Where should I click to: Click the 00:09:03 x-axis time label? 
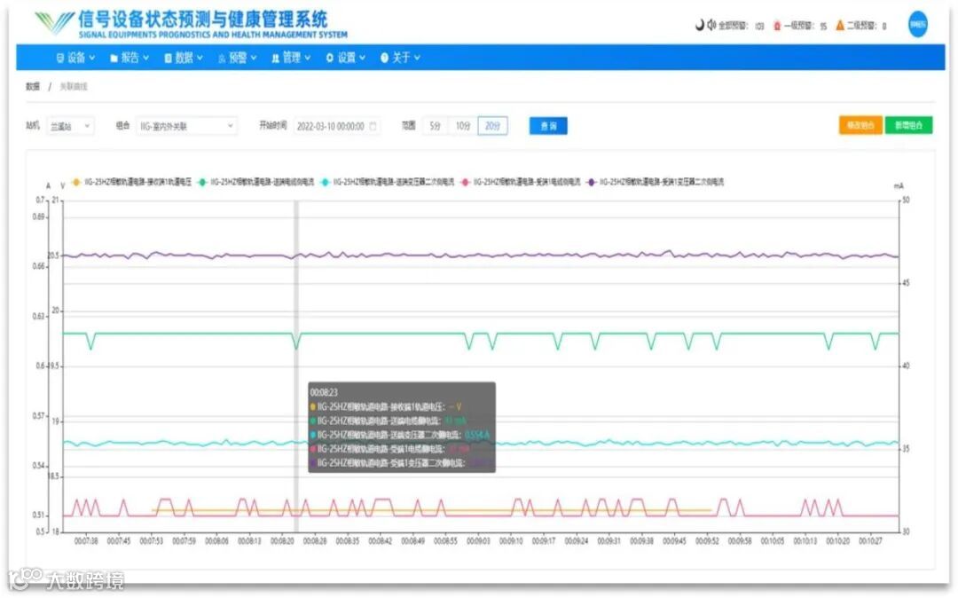click(x=478, y=541)
